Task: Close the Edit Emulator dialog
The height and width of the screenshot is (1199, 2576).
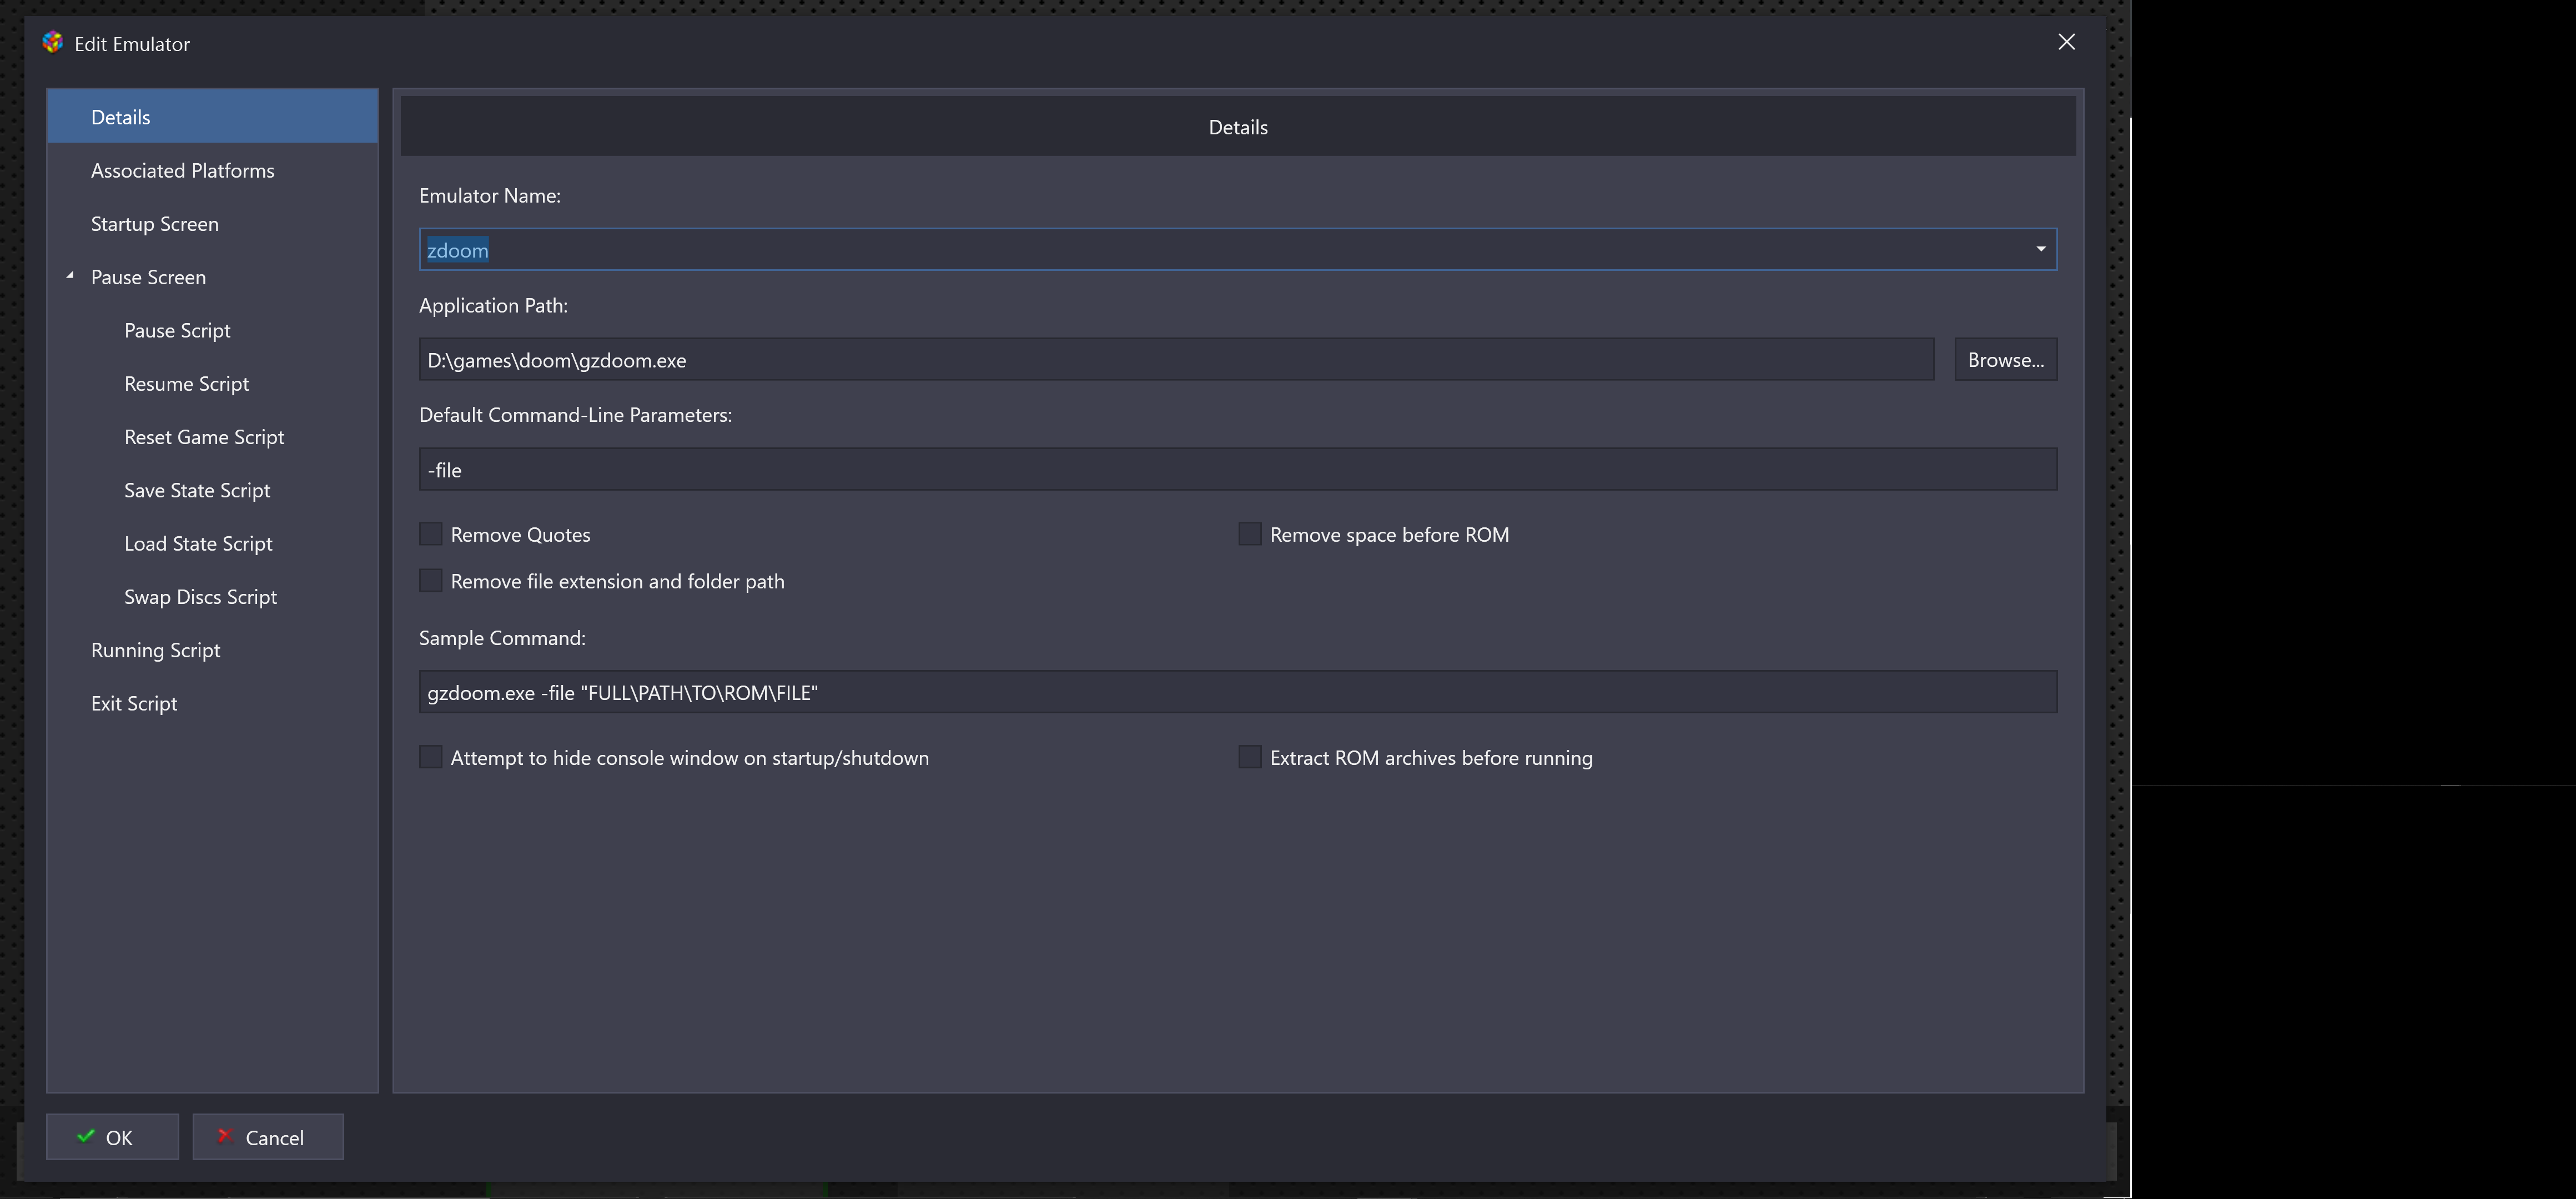Action: [x=2066, y=42]
